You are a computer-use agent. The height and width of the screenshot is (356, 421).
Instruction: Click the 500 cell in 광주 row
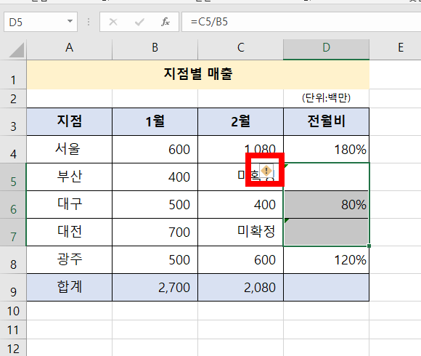(155, 260)
